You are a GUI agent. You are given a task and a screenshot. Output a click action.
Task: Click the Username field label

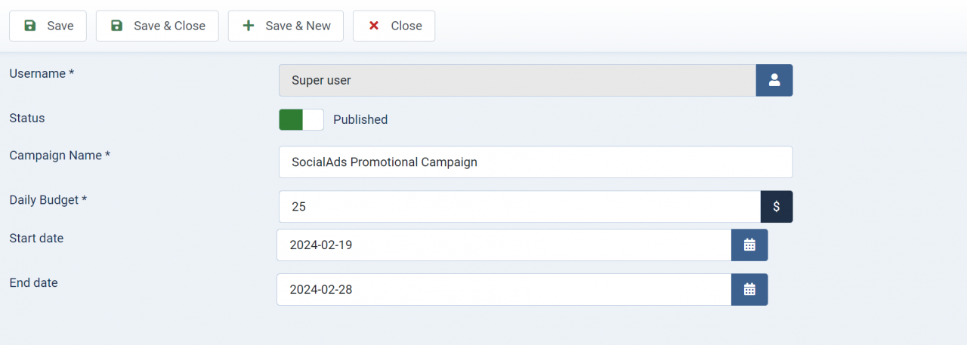[42, 73]
